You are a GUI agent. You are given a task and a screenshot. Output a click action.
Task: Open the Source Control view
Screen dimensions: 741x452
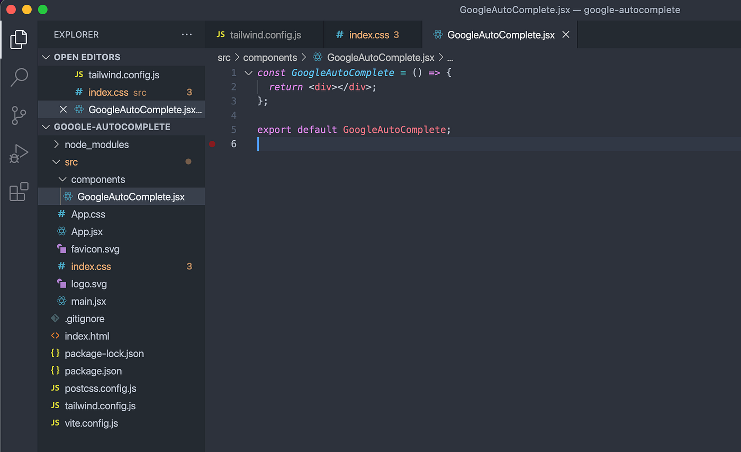point(19,115)
